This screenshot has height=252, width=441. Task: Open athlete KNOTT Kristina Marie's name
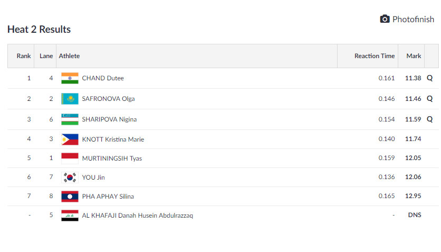tap(113, 139)
